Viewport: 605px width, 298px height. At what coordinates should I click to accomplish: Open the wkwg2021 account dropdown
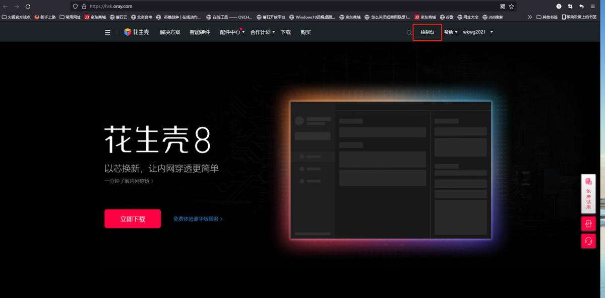(478, 32)
